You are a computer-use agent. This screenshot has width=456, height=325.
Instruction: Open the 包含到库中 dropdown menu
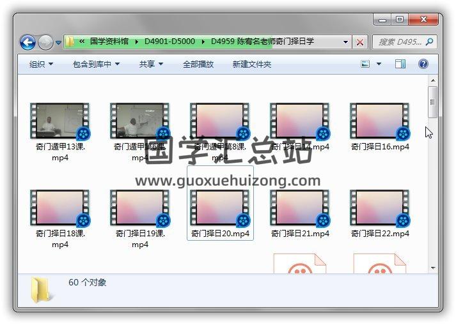[96, 64]
